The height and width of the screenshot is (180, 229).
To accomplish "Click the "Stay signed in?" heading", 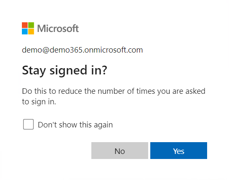I will click(64, 70).
